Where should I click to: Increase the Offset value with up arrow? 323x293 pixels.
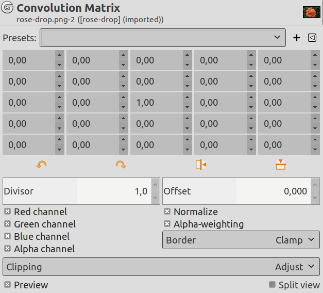click(x=315, y=185)
